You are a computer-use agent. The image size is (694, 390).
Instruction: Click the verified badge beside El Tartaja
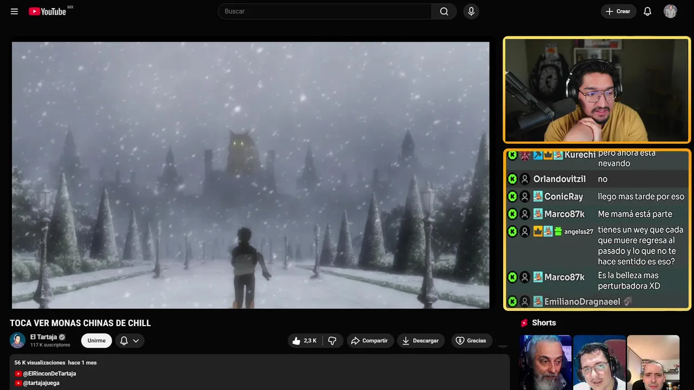(x=62, y=337)
